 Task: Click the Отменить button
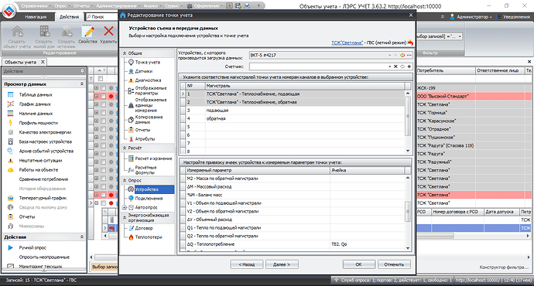(x=394, y=264)
